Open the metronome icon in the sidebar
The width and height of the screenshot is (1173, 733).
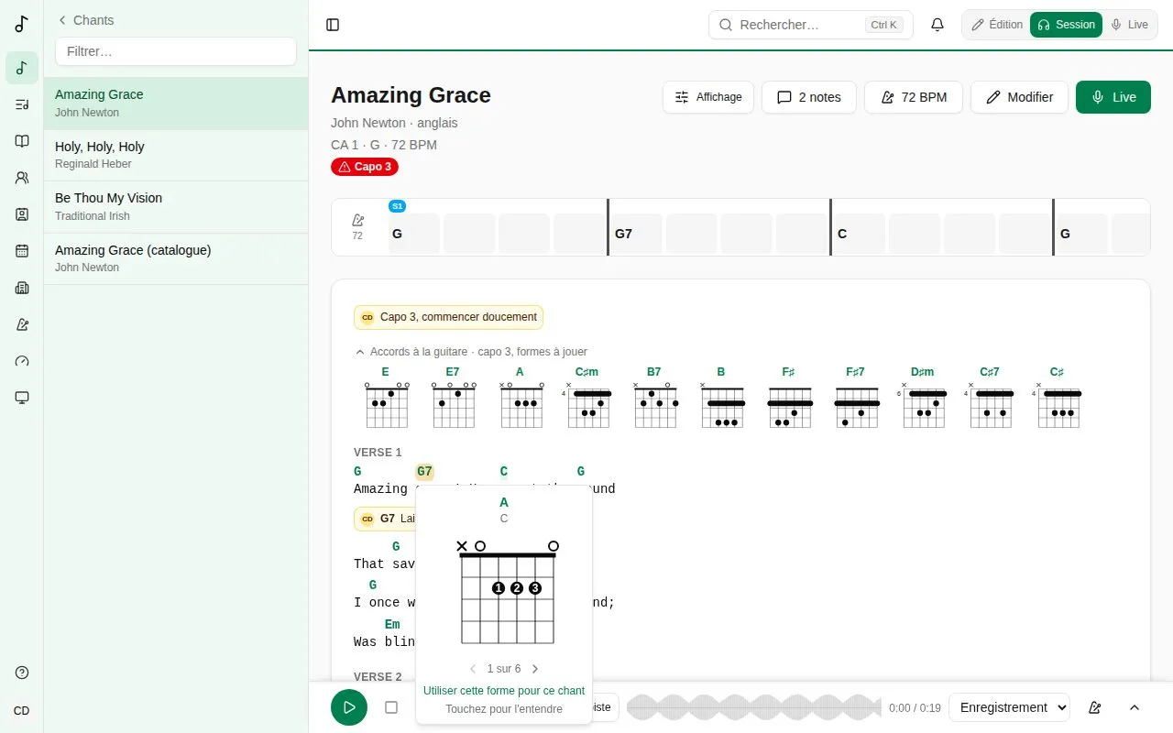[22, 324]
